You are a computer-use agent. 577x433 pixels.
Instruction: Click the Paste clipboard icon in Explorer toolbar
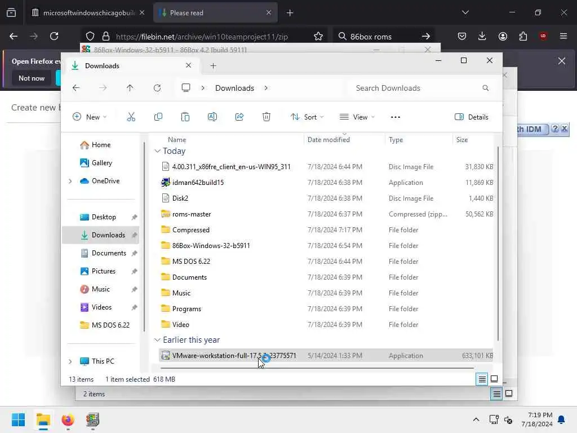pyautogui.click(x=185, y=117)
